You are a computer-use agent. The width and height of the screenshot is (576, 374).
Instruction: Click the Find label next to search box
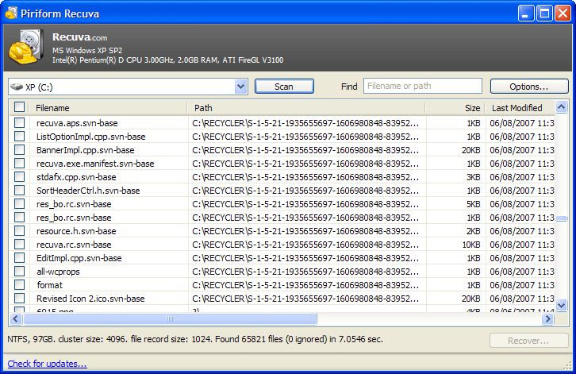pyautogui.click(x=349, y=87)
